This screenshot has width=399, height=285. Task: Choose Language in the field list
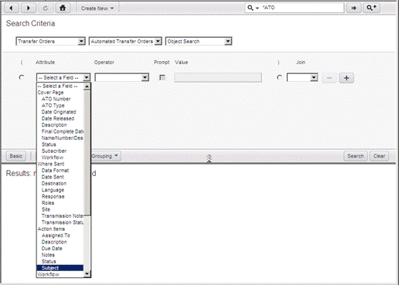tap(60, 190)
